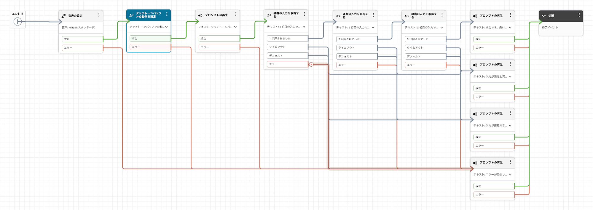Open three-dot menu of the 1桁目の入力 block

pyautogui.click(x=304, y=14)
